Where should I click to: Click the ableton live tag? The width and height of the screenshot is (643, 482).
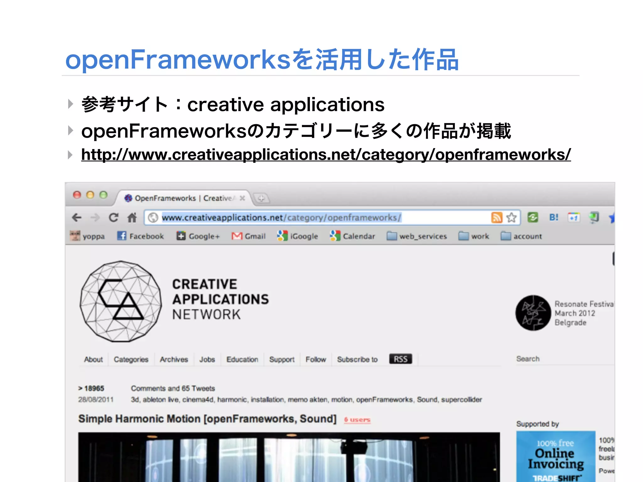coord(161,400)
